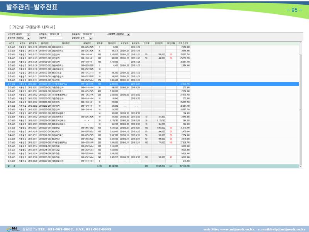Click order amount 2,005,575 in 20190220-001 row

coord(114,157)
